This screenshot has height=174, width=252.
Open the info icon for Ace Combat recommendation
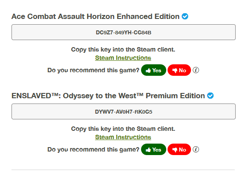coord(196,70)
